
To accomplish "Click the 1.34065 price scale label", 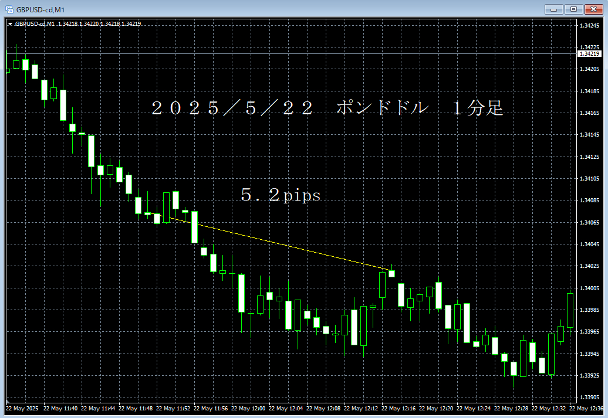I will (x=589, y=222).
